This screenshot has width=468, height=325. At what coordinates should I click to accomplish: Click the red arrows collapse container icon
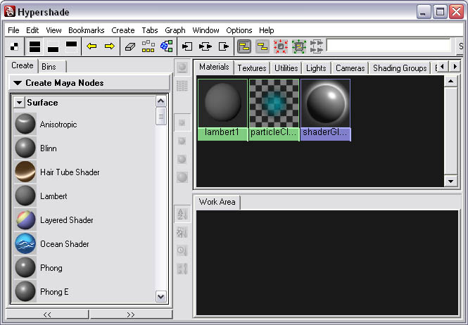point(281,46)
